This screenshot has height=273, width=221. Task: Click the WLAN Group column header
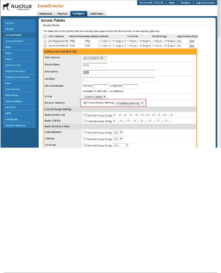tap(159, 36)
